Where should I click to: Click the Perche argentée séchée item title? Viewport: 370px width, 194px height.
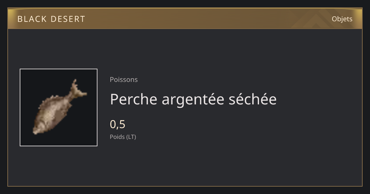(193, 99)
